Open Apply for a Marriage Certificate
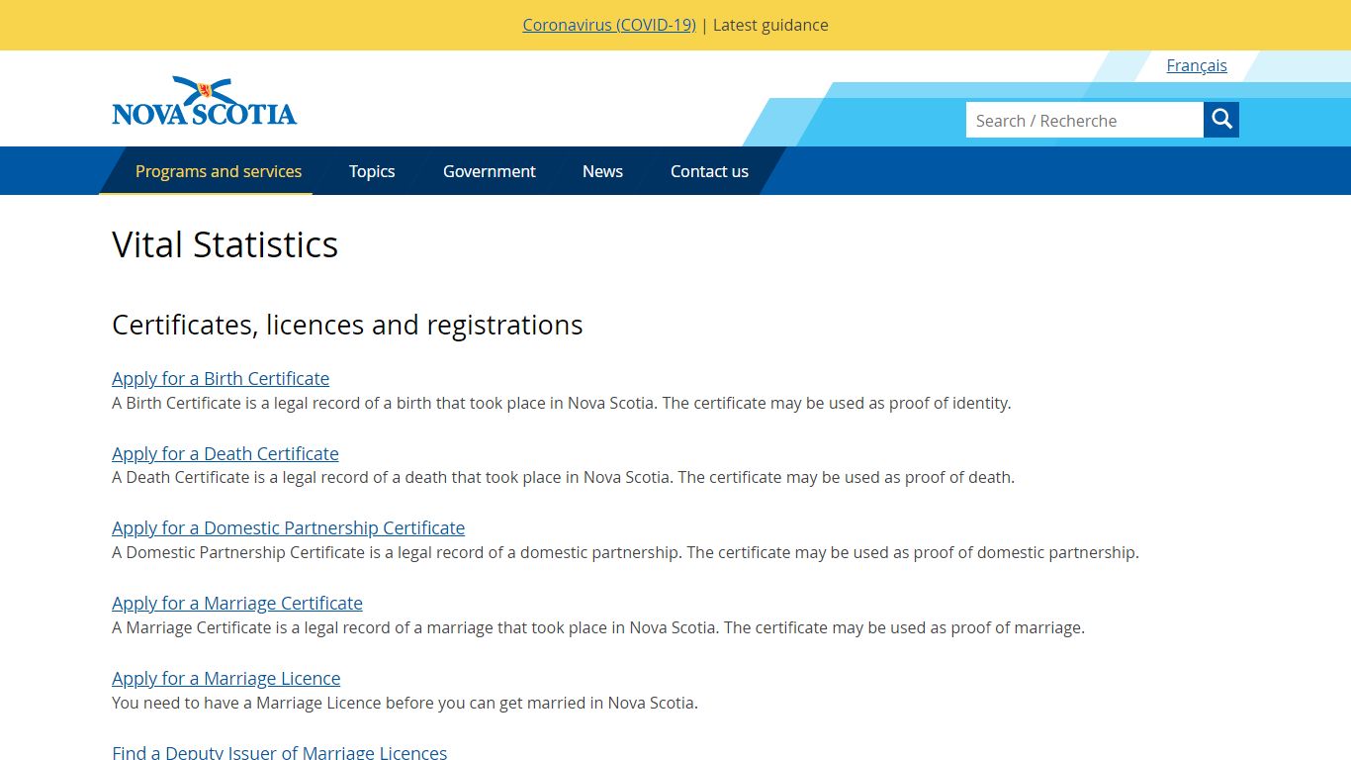 click(237, 603)
